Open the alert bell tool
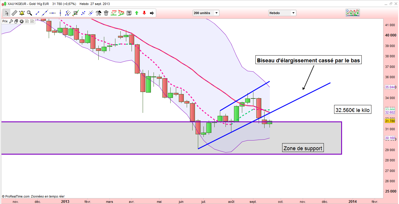 click(22, 13)
